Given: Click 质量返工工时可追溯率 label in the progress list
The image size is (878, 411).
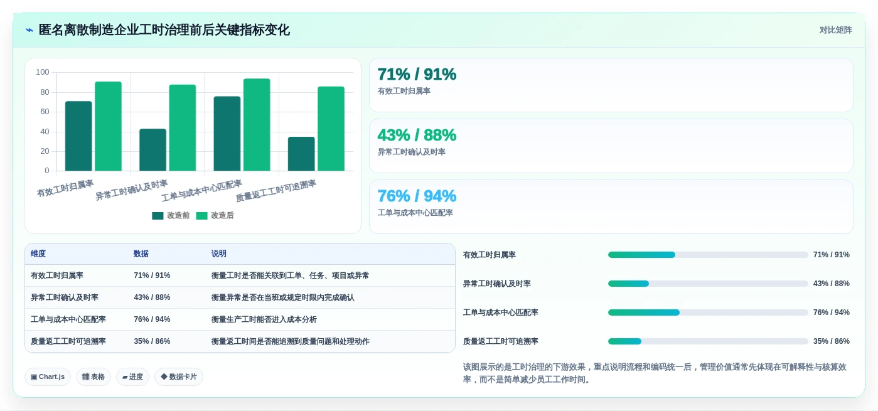Looking at the screenshot, I should point(501,341).
